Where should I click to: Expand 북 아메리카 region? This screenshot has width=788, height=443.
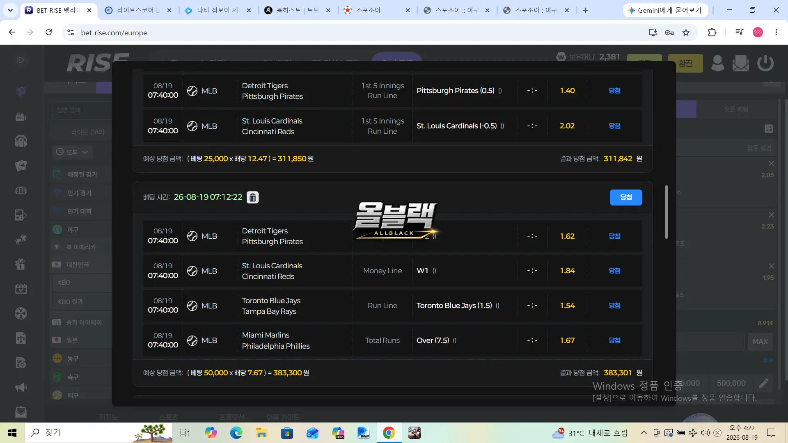(81, 247)
